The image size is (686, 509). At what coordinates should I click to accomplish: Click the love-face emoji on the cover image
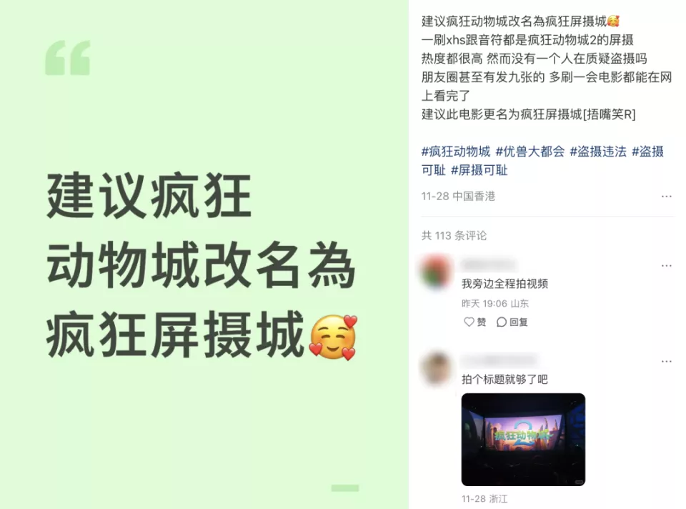click(334, 337)
